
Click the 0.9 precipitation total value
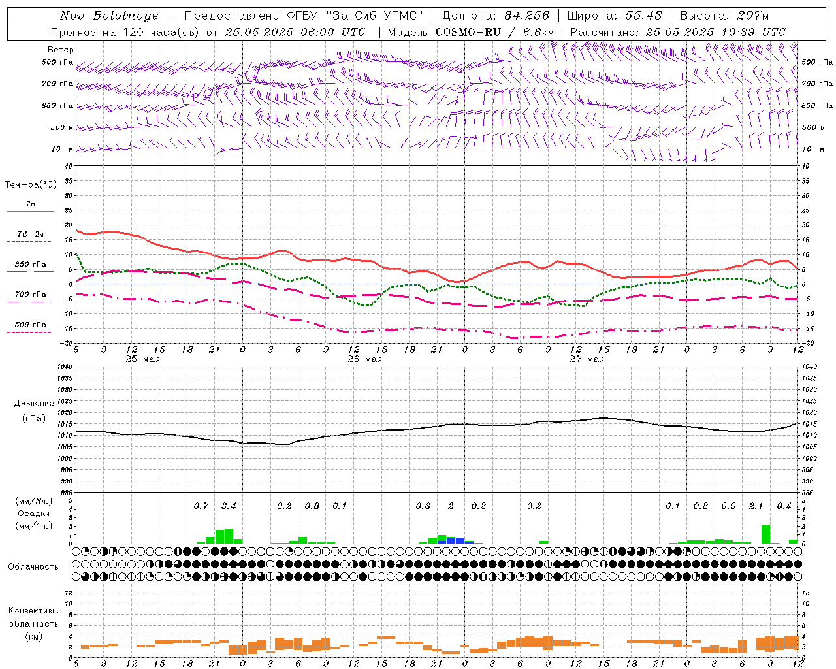[x=728, y=506]
